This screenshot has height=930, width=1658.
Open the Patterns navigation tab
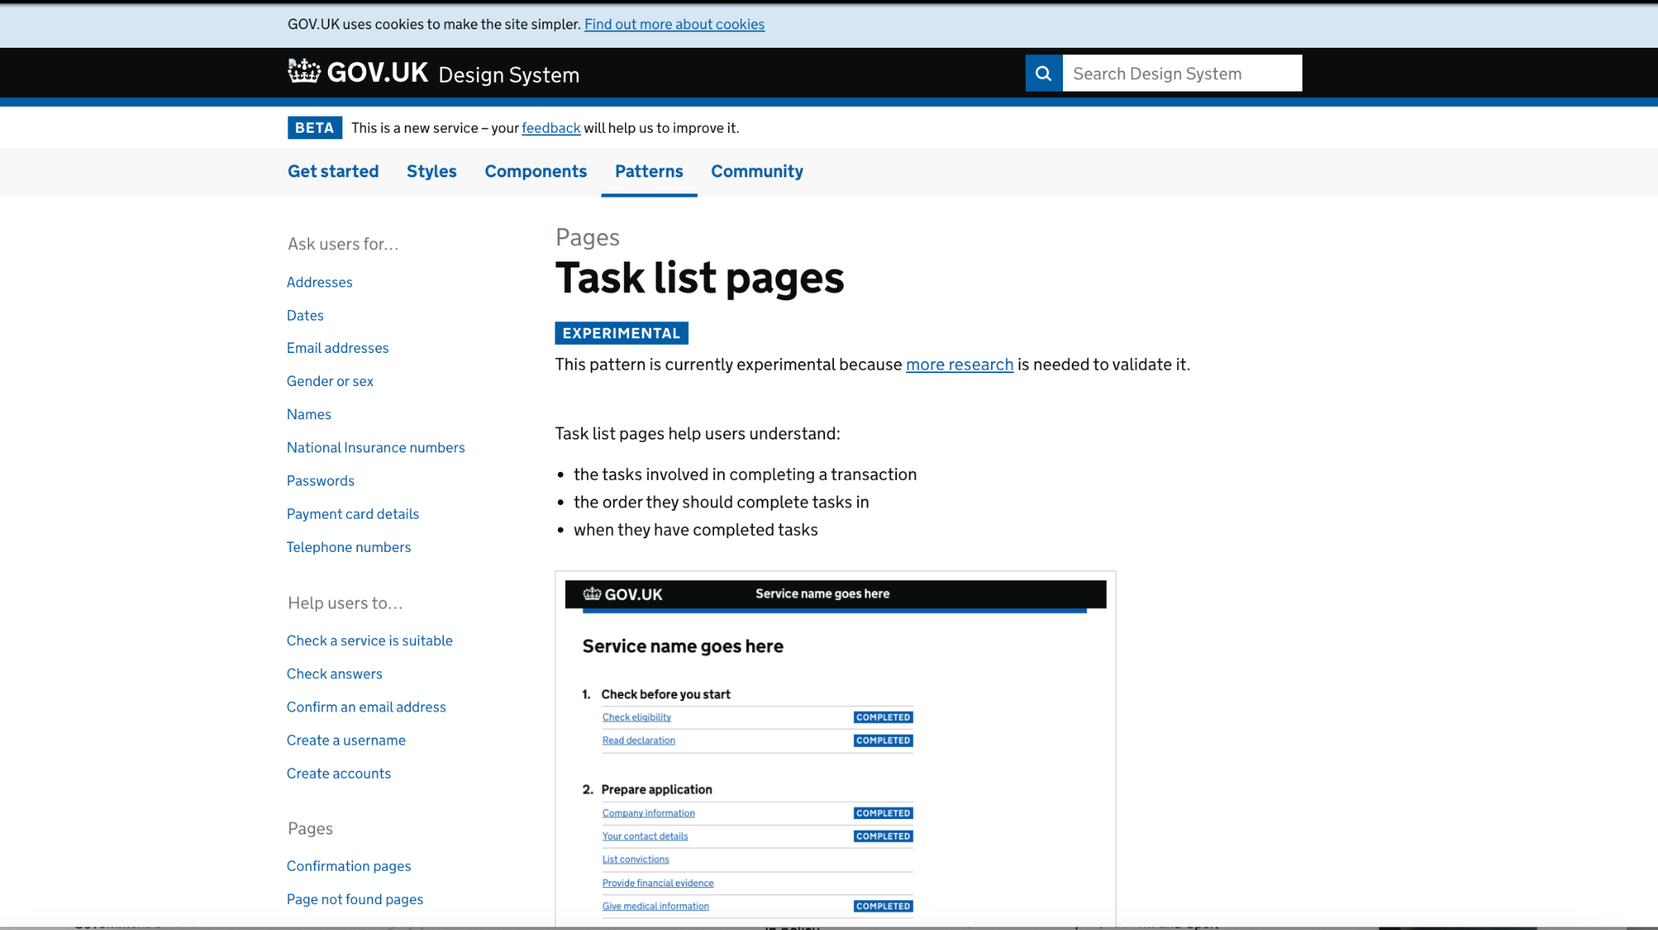648,171
